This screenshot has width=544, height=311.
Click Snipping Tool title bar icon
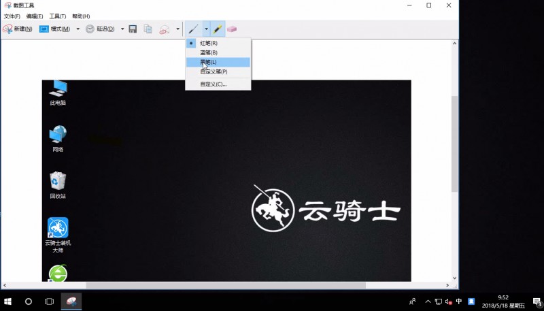pos(7,5)
